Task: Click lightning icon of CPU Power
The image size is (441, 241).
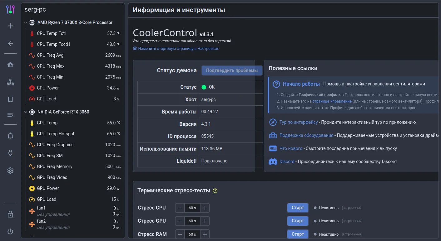Action: point(32,88)
